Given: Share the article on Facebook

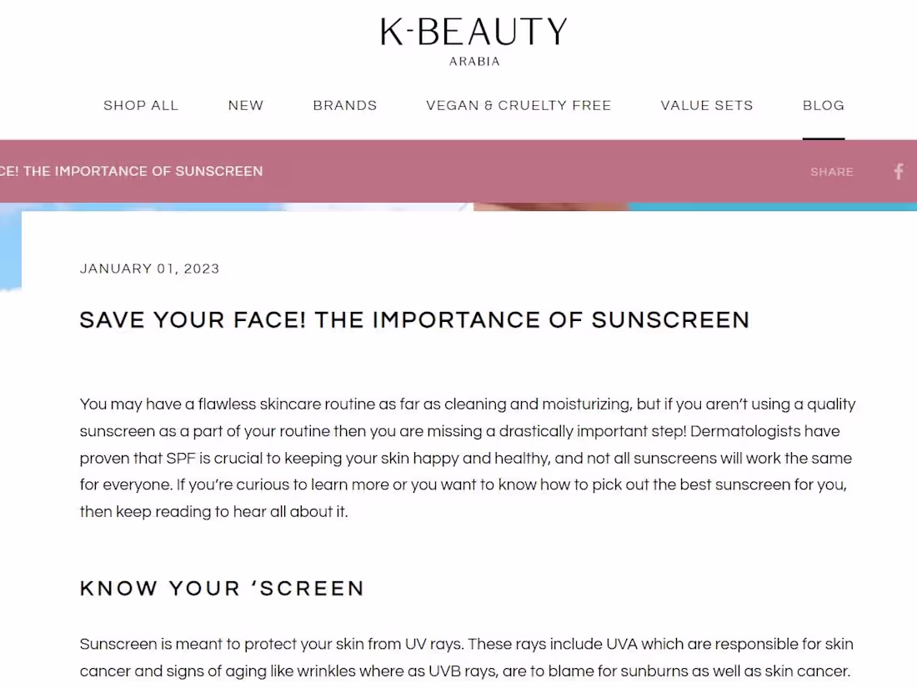Looking at the screenshot, I should 899,172.
